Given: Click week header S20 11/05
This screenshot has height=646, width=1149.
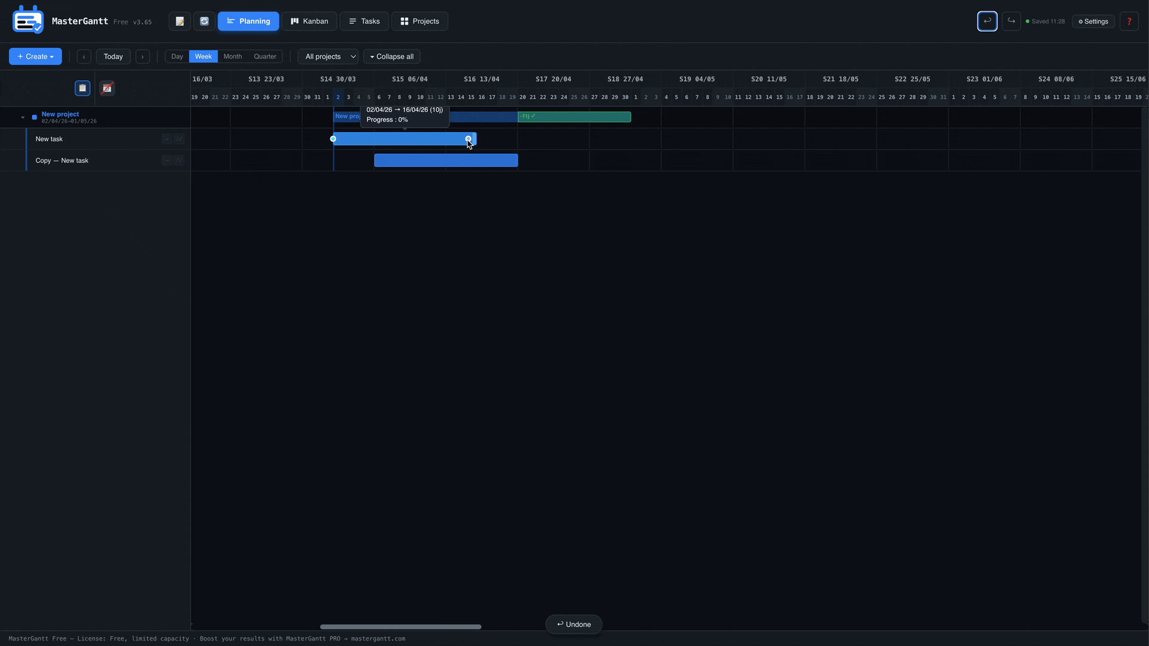Looking at the screenshot, I should click(769, 79).
